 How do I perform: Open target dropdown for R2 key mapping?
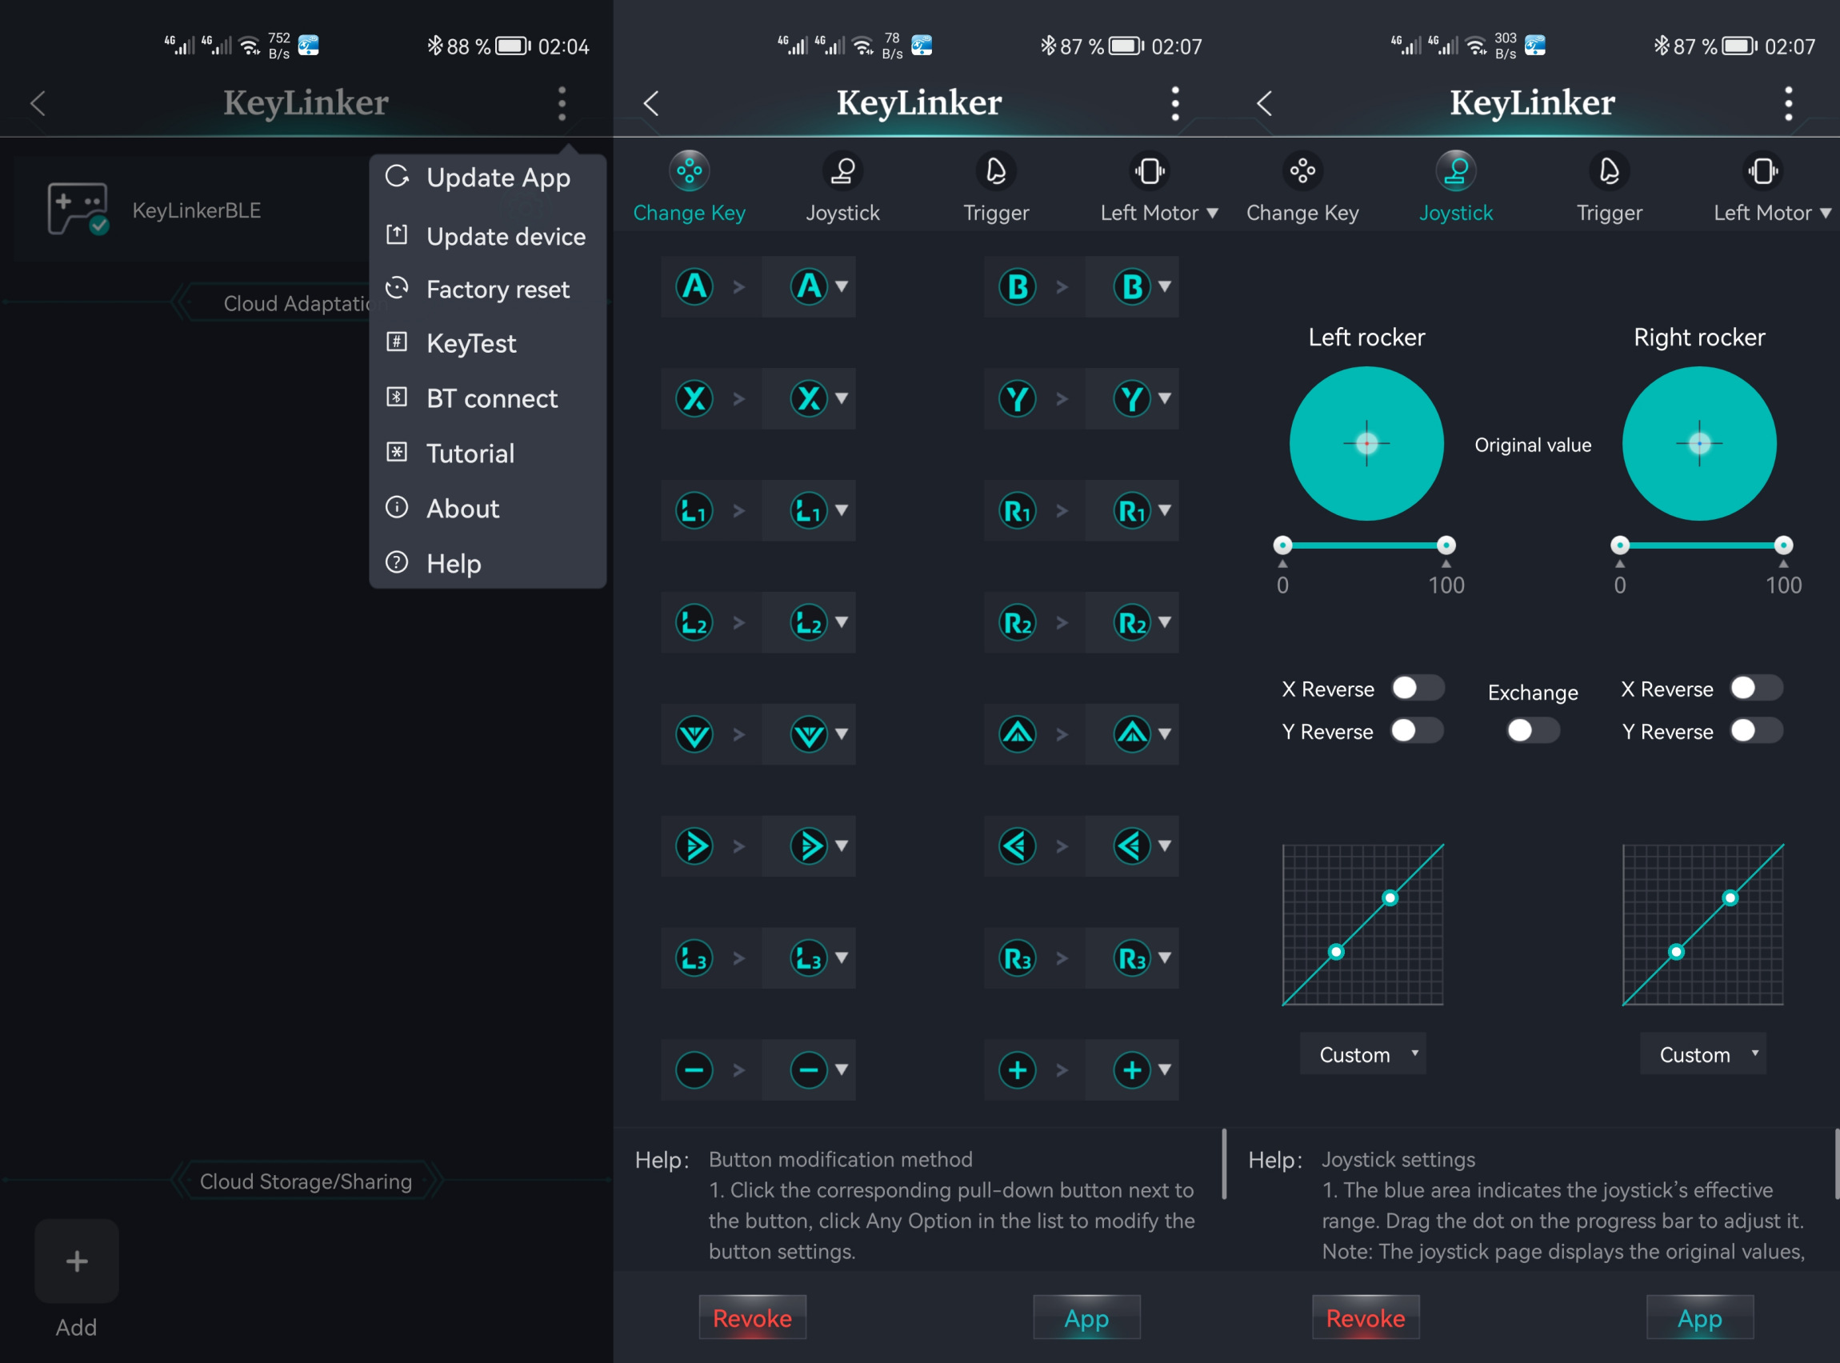point(1132,622)
